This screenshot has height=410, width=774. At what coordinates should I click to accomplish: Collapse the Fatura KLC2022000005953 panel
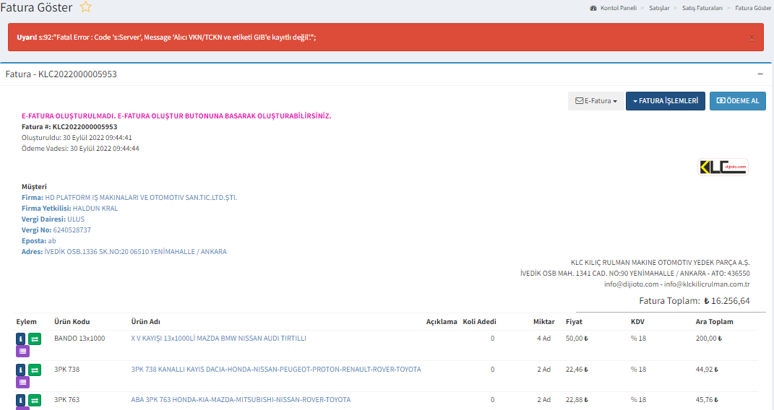click(x=760, y=74)
